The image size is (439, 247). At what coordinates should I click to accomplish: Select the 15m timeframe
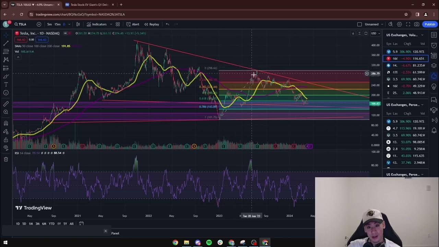tap(57, 24)
